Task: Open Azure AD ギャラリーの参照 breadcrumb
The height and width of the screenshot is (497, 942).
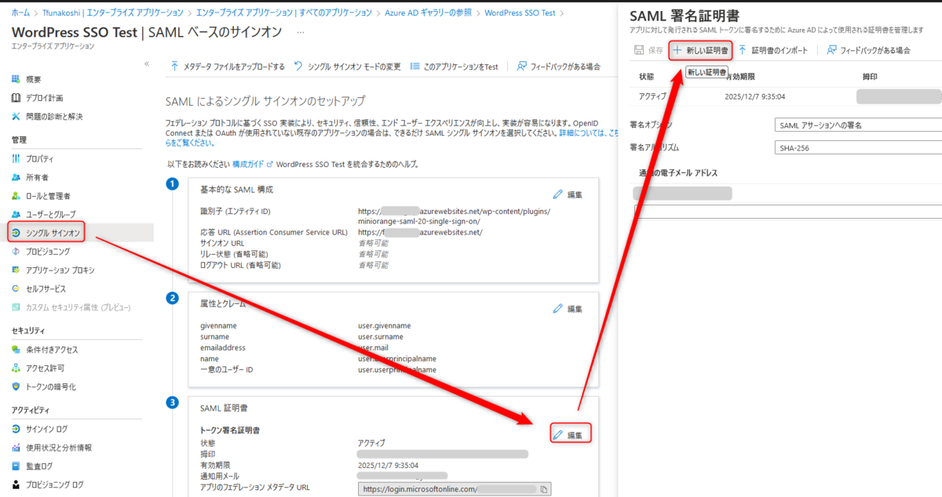Action: pos(429,13)
